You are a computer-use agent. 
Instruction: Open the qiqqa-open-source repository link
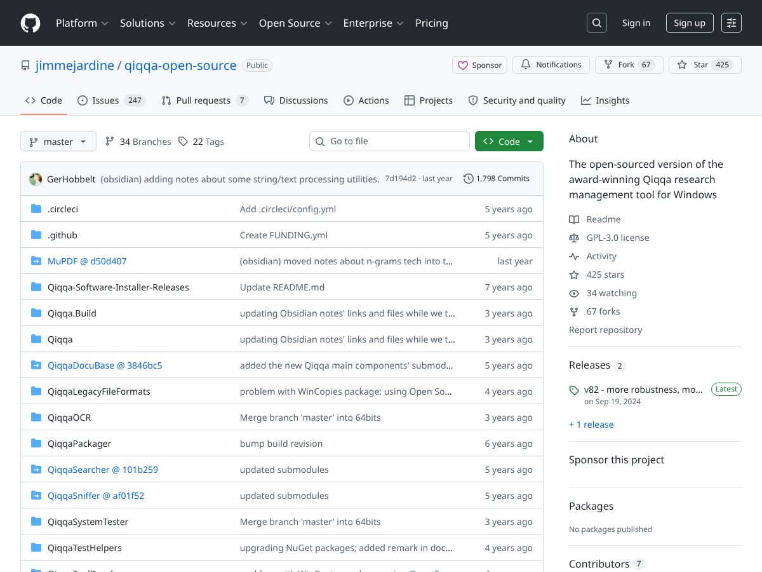click(x=180, y=65)
